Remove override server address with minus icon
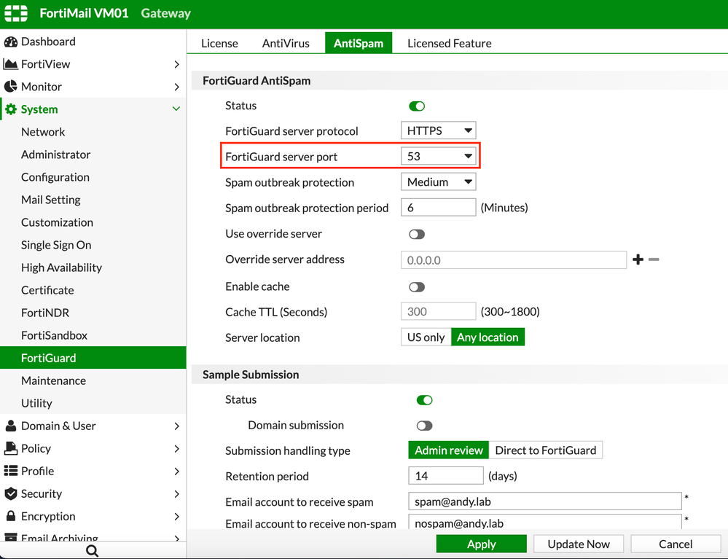Viewport: 728px width, 559px height. 654,259
